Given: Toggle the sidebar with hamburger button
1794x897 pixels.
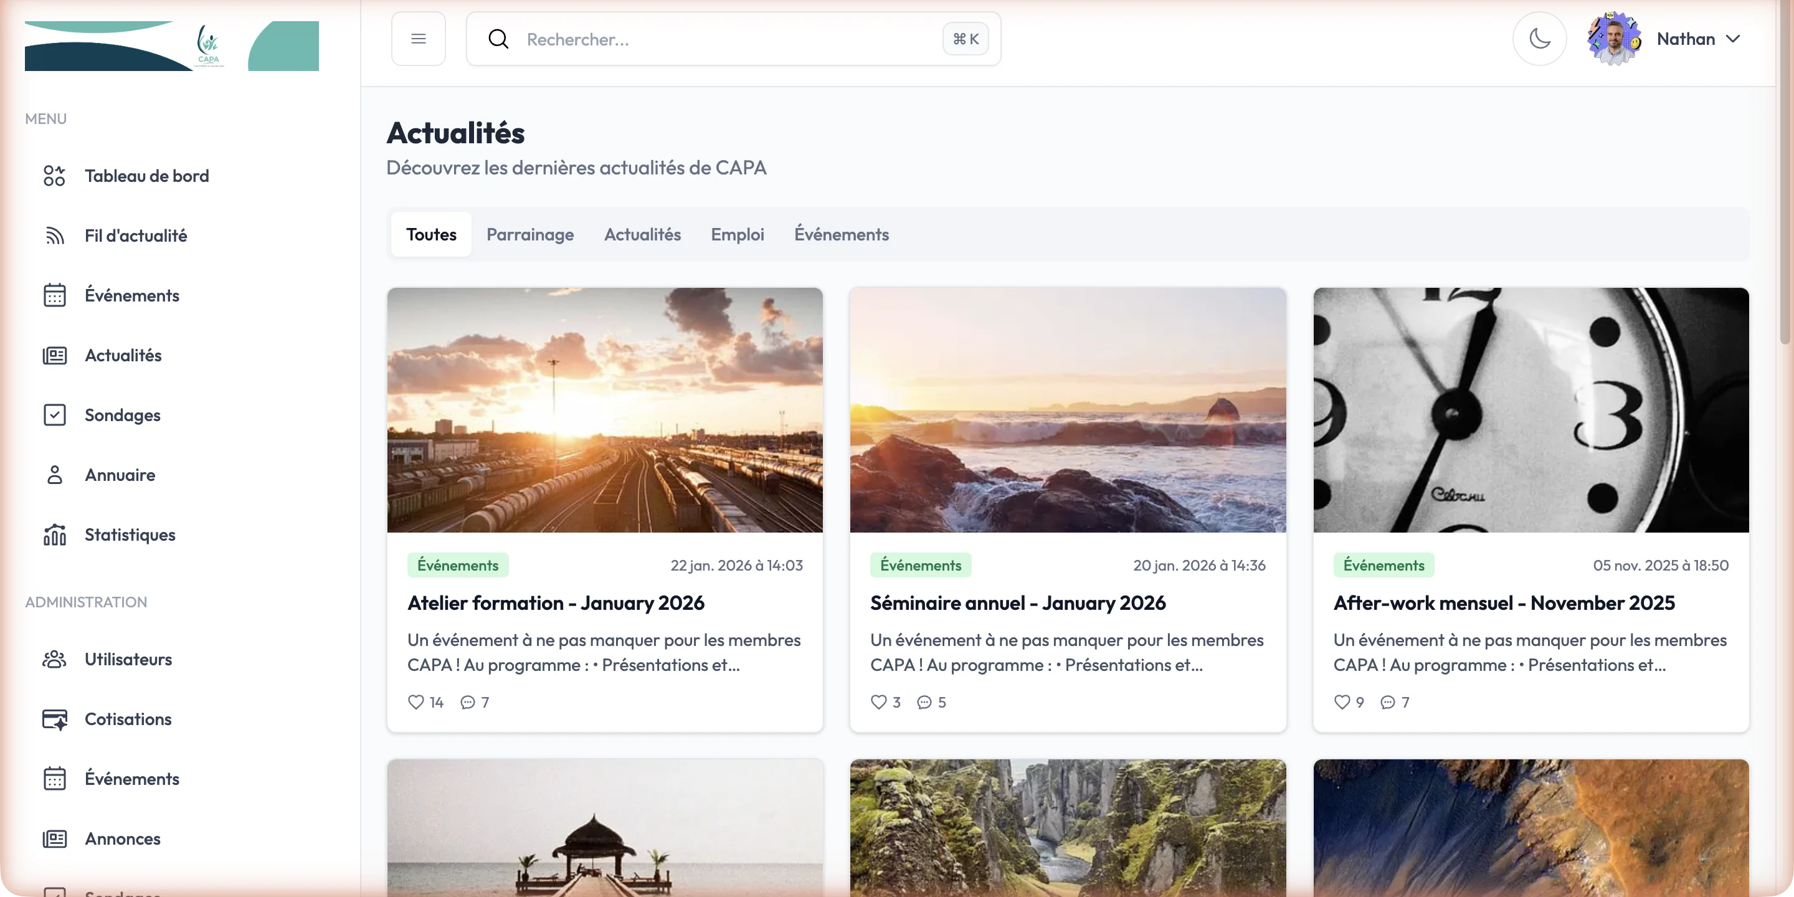Looking at the screenshot, I should tap(418, 39).
